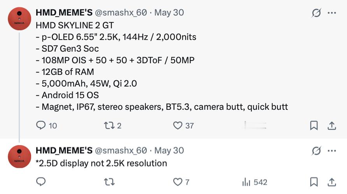The width and height of the screenshot is (347, 194).
Task: Open Grok icon on the first tweet
Action: 316,13
